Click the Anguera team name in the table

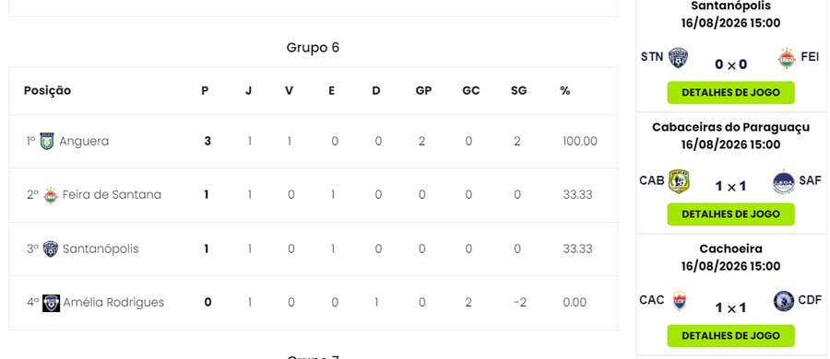[x=84, y=141]
